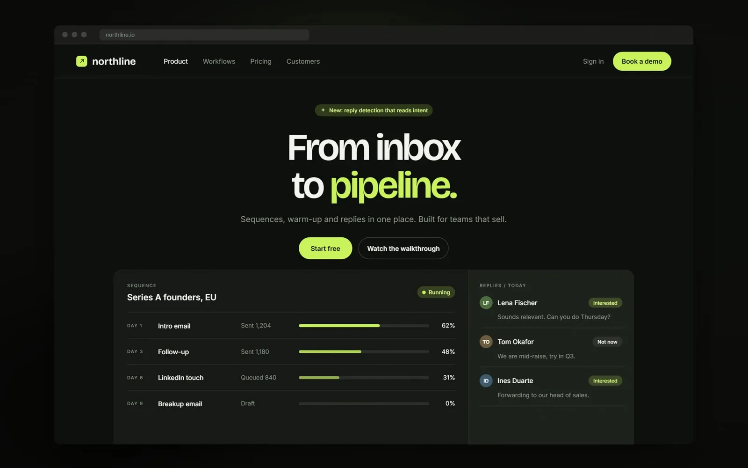The width and height of the screenshot is (748, 468).
Task: Click the Sign in link
Action: (593, 61)
